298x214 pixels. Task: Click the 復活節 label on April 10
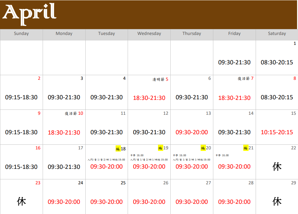tap(71, 113)
